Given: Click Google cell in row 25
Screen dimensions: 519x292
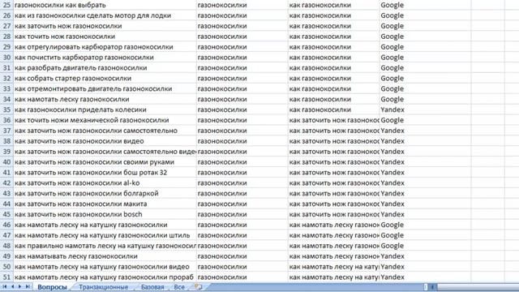Looking at the screenshot, I should tap(425, 5).
